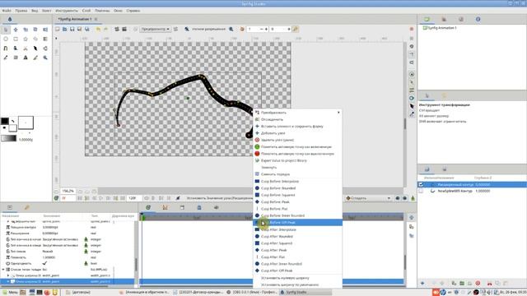Click the Redo arrow icon
Image resolution: width=527 pixels, height=296 pixels.
(105, 30)
